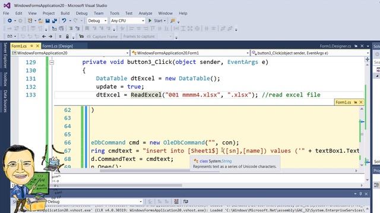The height and width of the screenshot is (213, 380).
Task: Open the Data Sources side tab
Action: [x=5, y=101]
